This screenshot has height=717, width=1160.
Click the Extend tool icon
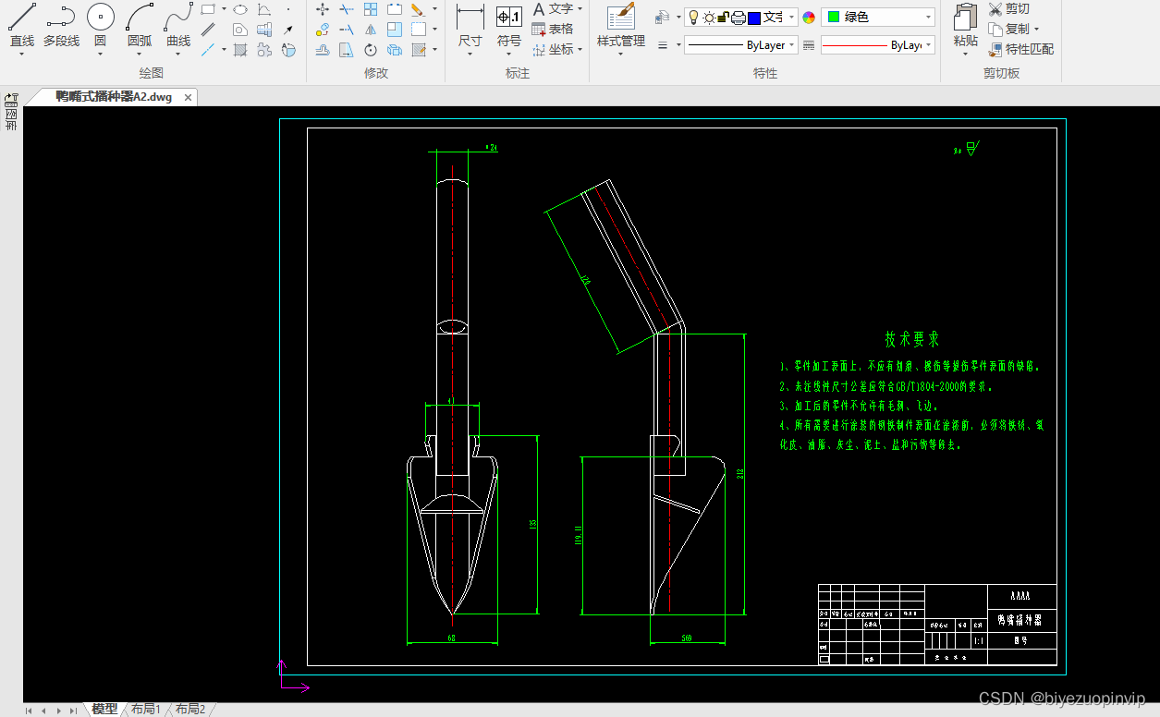[346, 30]
